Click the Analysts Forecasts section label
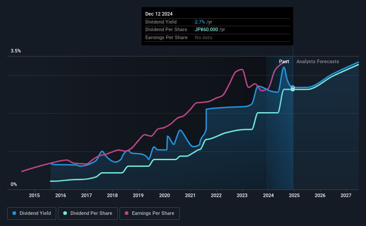The height and width of the screenshot is (226, 366). click(318, 61)
